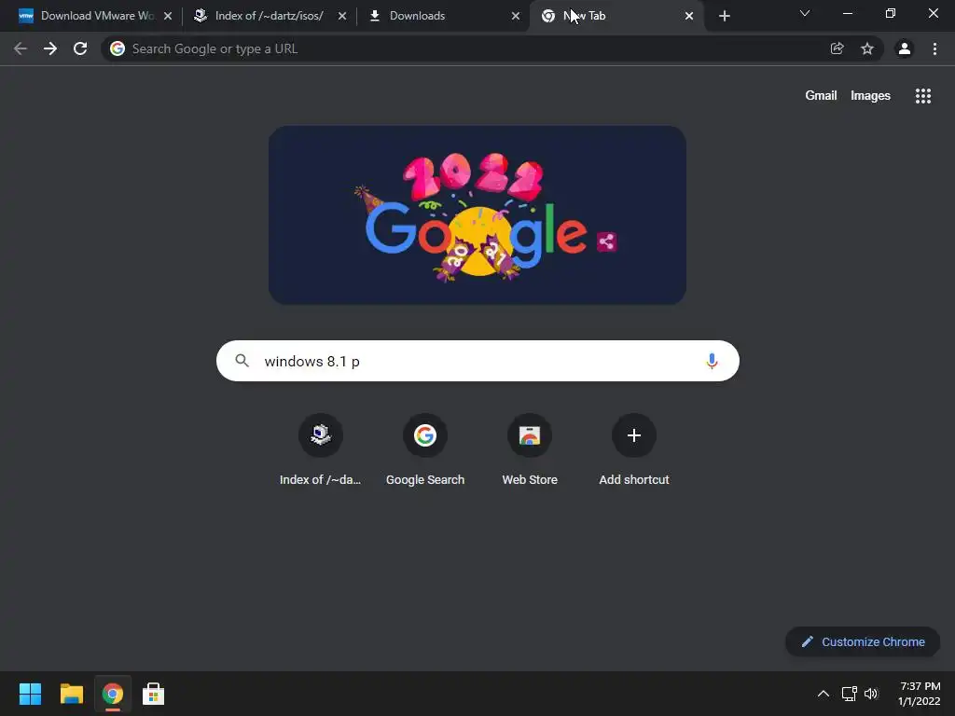Screen dimensions: 955x716
Task: Switch to the Downloads tab
Action: [x=441, y=16]
